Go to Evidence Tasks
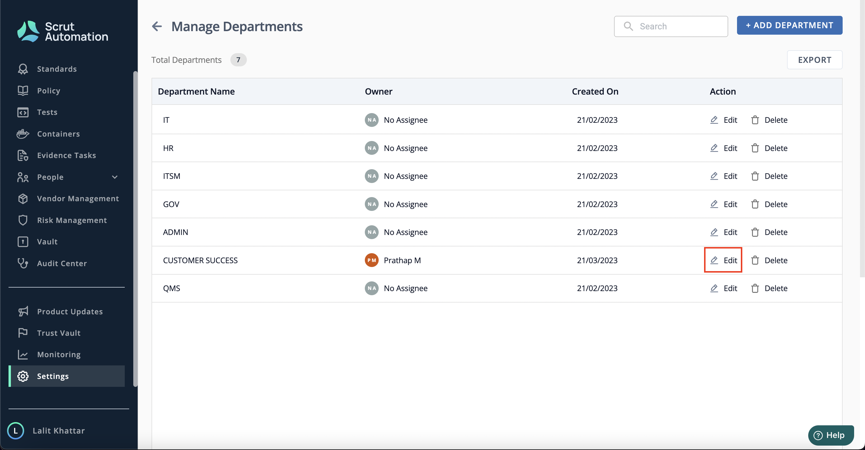Screen dimensions: 865x450 click(x=66, y=155)
